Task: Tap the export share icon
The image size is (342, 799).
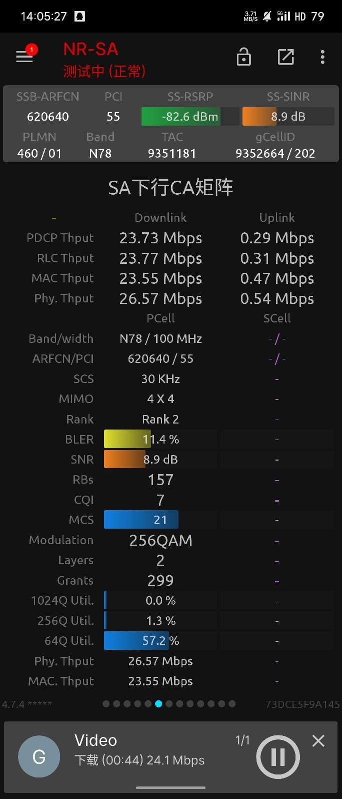Action: tap(285, 57)
